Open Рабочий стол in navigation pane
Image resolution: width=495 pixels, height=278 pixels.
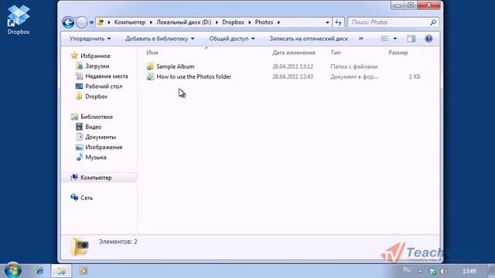(104, 86)
